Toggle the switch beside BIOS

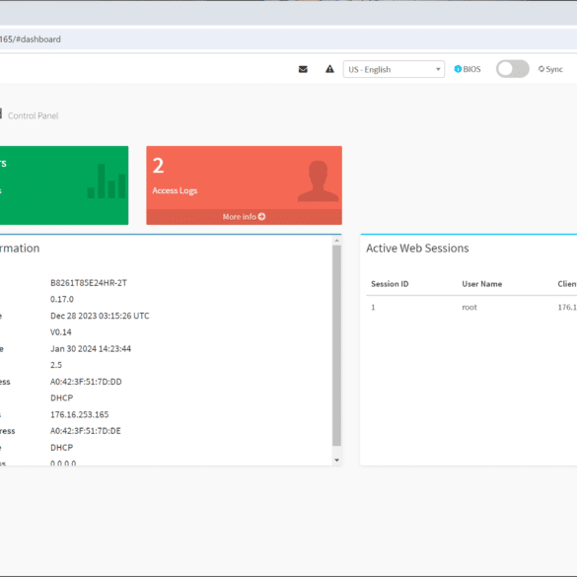pos(512,69)
